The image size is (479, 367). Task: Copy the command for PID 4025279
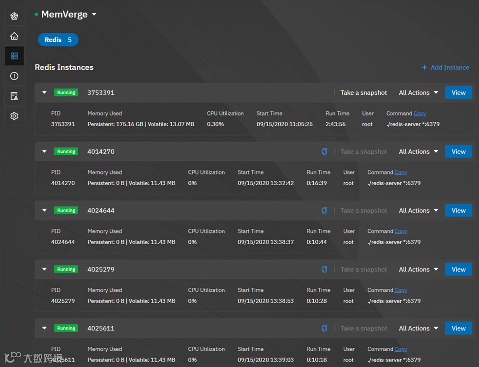[400, 290]
